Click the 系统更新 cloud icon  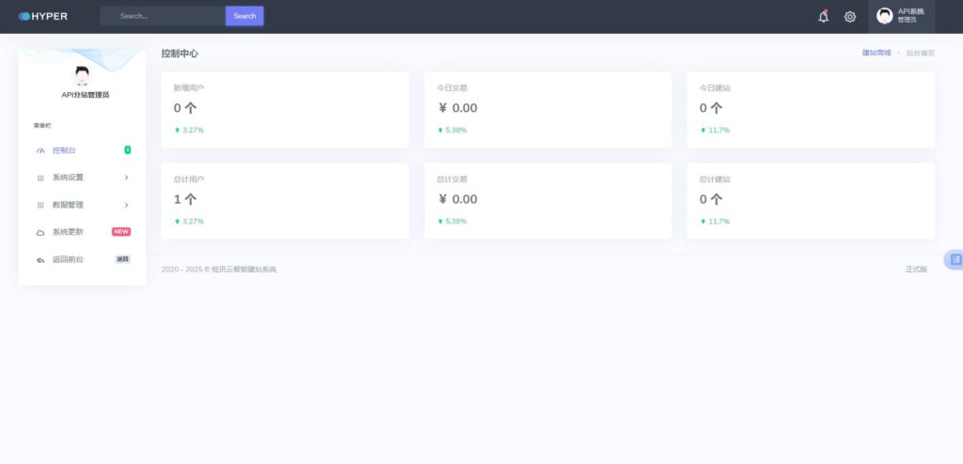click(40, 232)
